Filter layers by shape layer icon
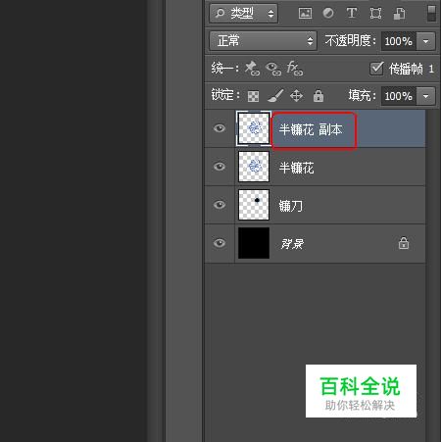Viewport: 441px width, 442px height. (x=375, y=14)
